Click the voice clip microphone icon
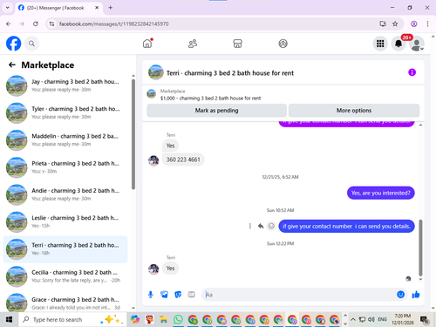The width and height of the screenshot is (436, 327). pos(151,295)
